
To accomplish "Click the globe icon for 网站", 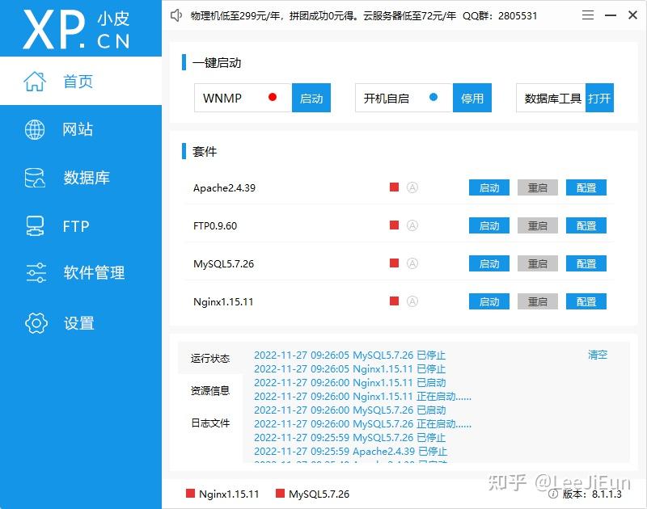I will click(x=35, y=129).
